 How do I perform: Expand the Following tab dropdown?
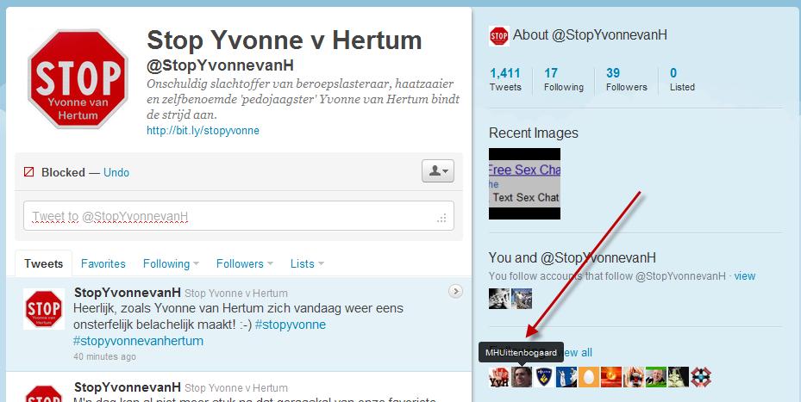pyautogui.click(x=171, y=263)
